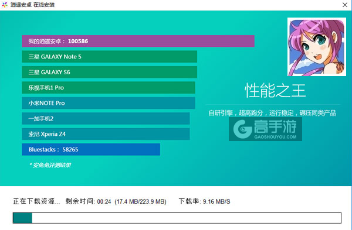The width and height of the screenshot is (352, 230).
Task: Click the 性能之王 headline
Action: pyautogui.click(x=275, y=91)
